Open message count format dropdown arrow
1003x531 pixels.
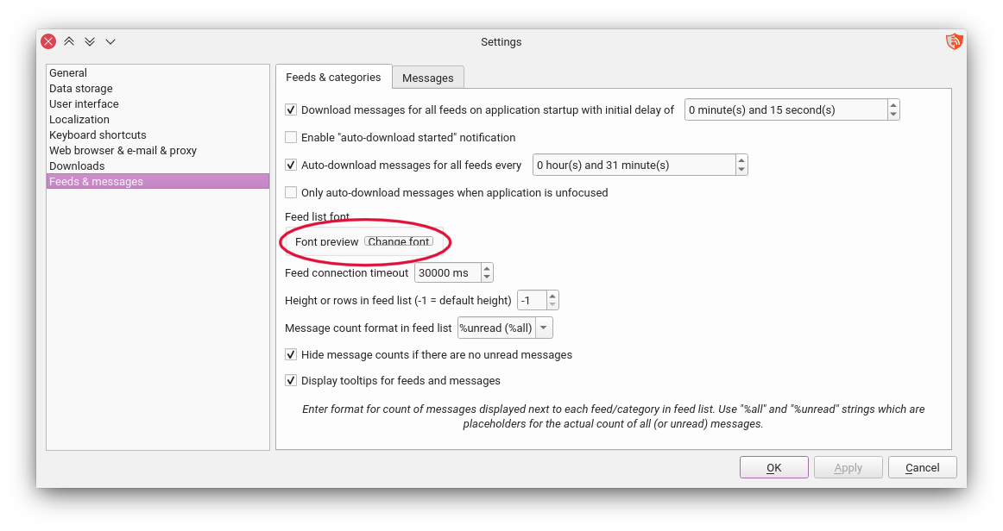[544, 328]
